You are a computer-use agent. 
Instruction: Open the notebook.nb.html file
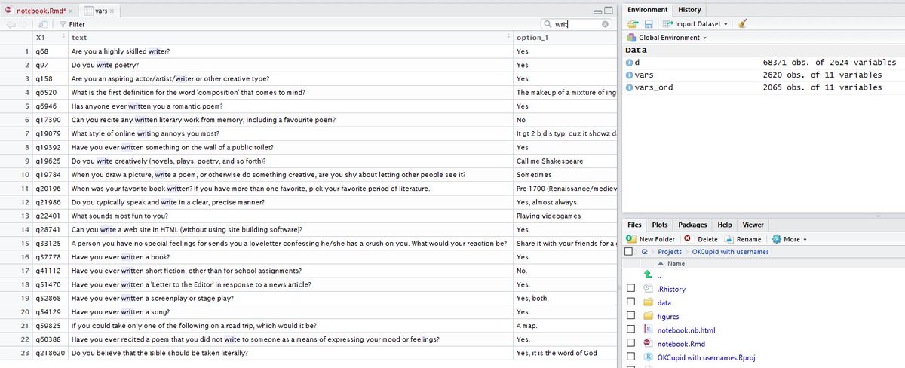686,330
